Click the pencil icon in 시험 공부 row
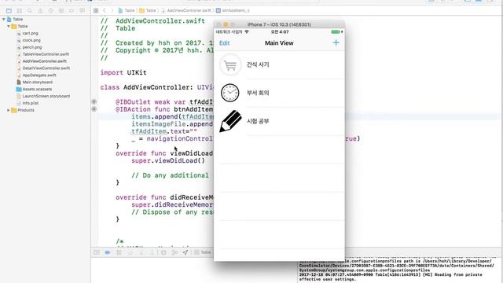Viewport: 503px width, 283px height. 230,121
